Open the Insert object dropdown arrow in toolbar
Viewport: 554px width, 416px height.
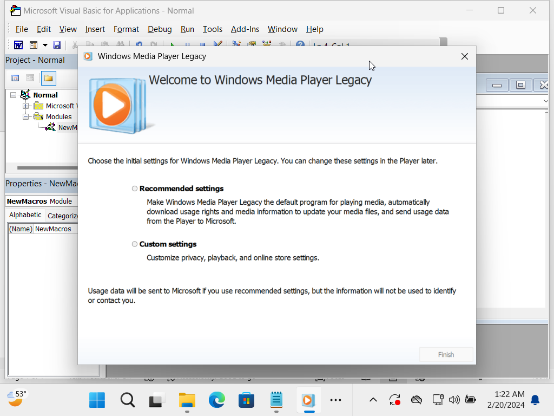click(45, 45)
